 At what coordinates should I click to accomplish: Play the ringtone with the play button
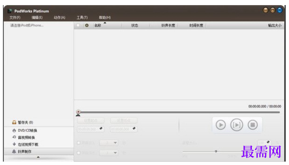coord(221,125)
